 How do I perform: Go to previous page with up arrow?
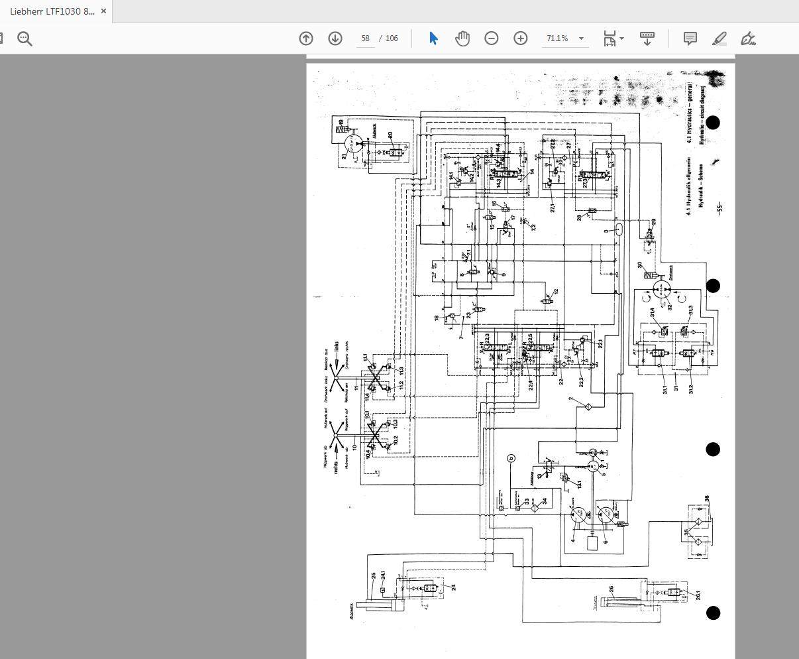tap(306, 38)
